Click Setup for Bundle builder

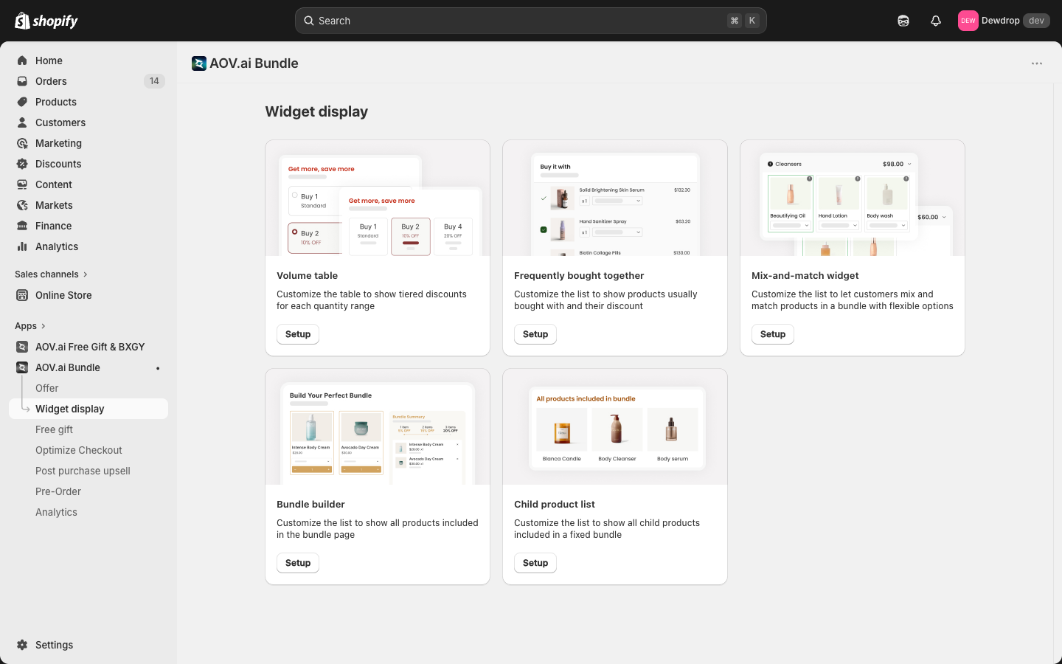[298, 563]
